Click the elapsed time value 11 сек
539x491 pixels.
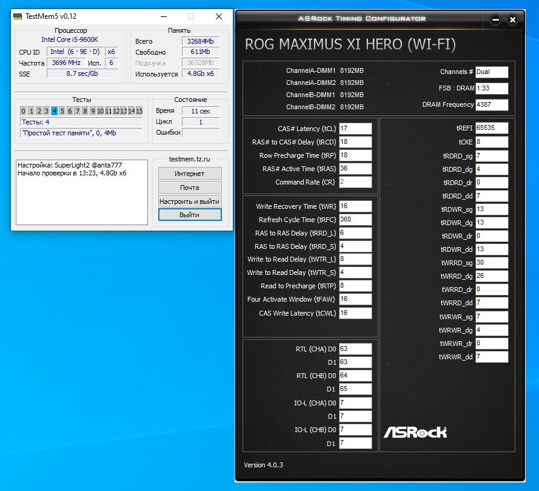(x=201, y=111)
